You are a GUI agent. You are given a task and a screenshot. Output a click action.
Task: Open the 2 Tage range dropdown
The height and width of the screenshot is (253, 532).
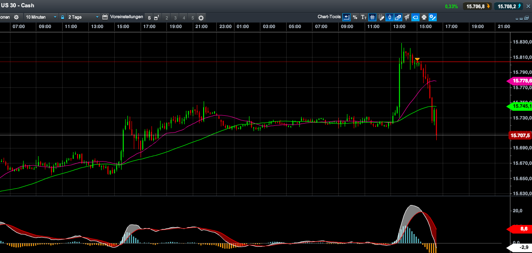[x=83, y=17]
